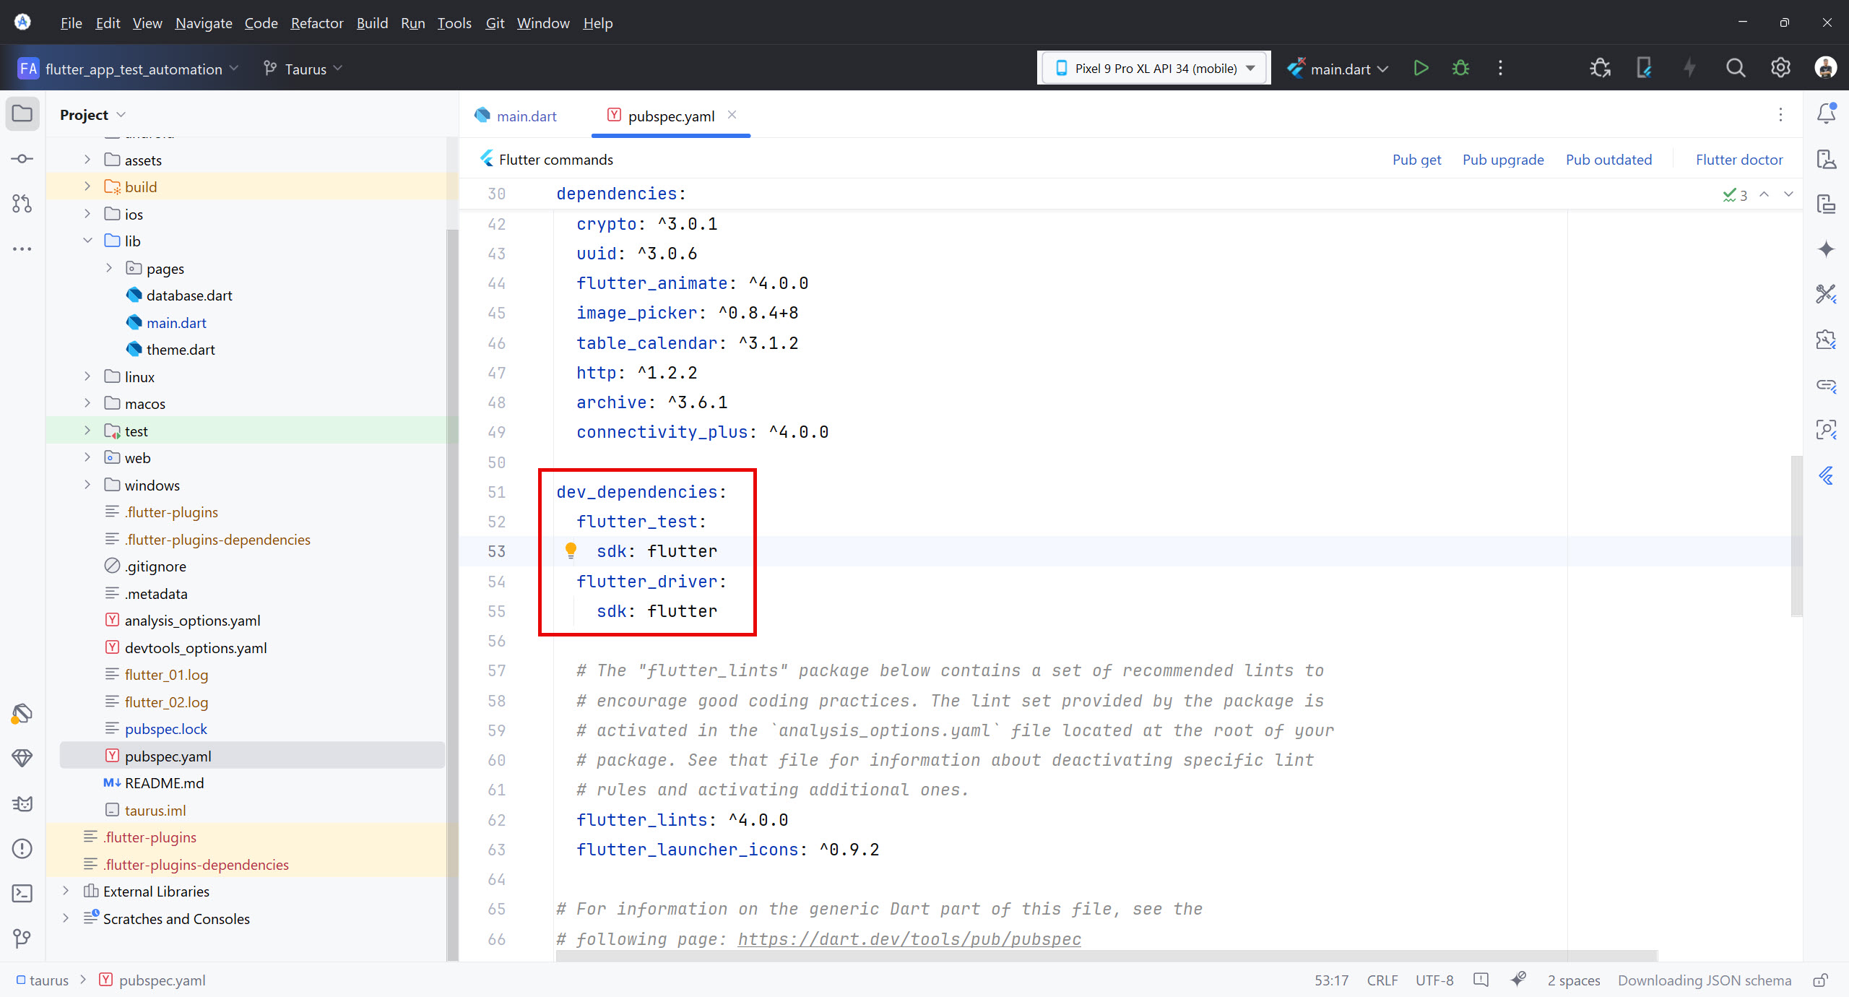1849x997 pixels.
Task: Click the Flutter hot reload lightning icon
Action: pos(1689,68)
